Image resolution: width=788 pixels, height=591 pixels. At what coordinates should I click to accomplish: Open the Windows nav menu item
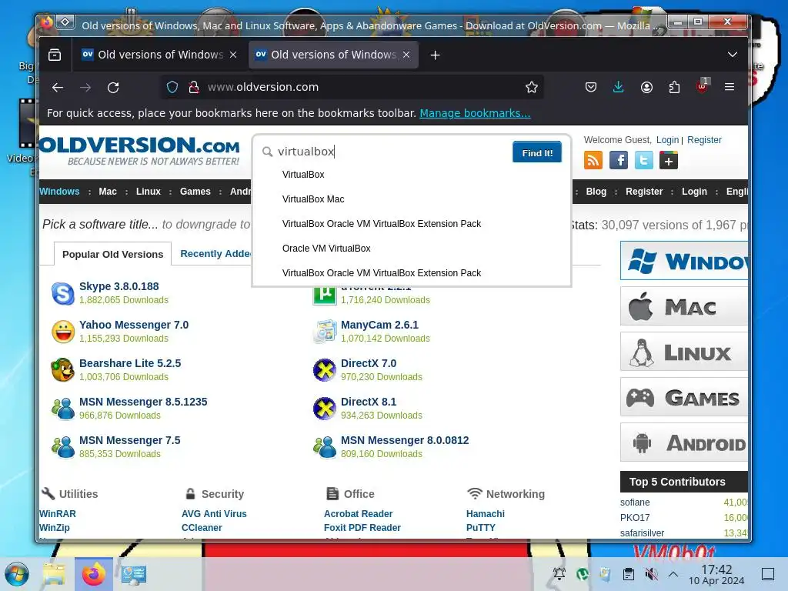point(59,192)
